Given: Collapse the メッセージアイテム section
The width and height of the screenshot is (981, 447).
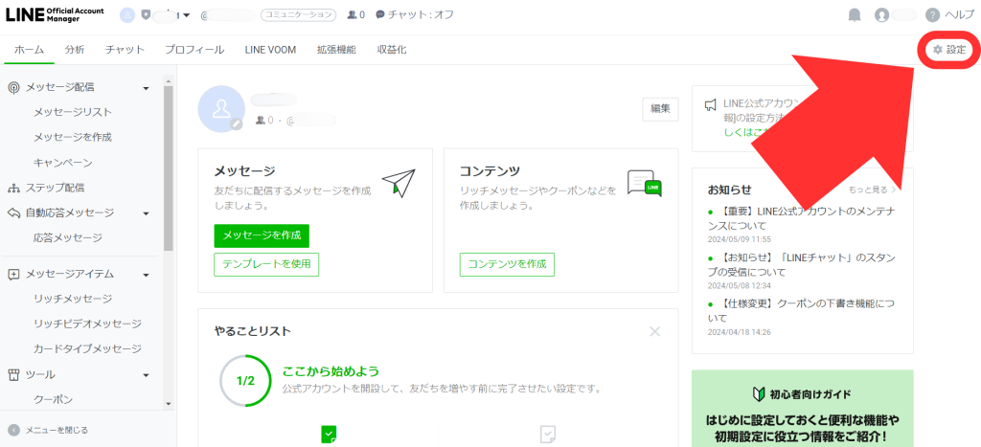Looking at the screenshot, I should (x=146, y=275).
